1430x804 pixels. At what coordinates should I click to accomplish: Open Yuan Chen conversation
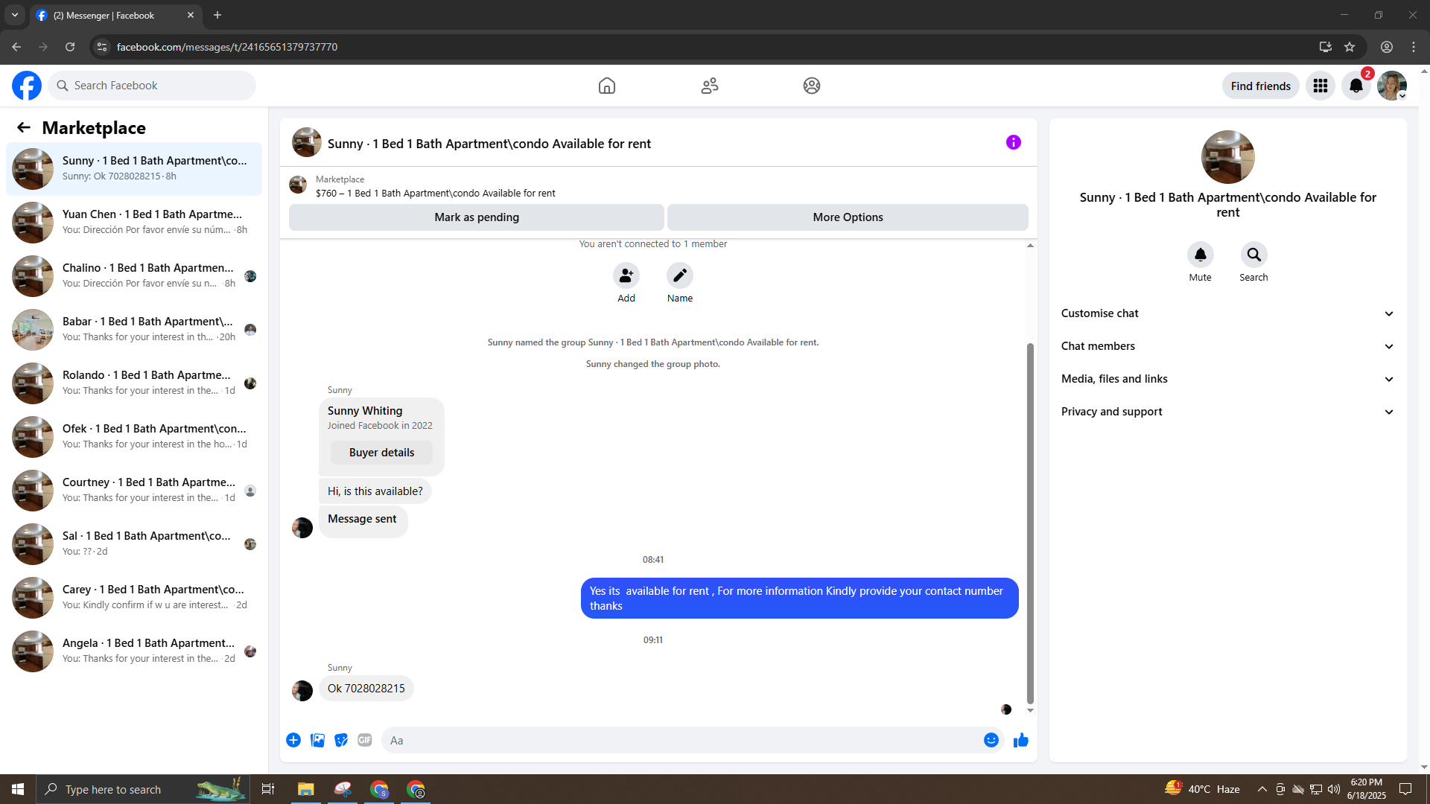134,223
